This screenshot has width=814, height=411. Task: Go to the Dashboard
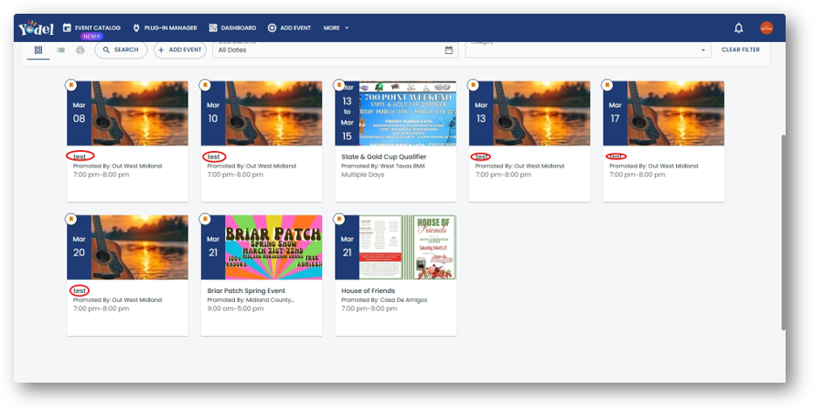coord(232,28)
